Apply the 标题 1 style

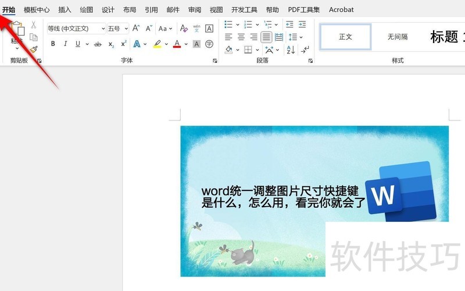[447, 37]
